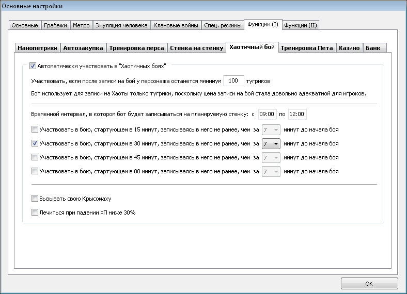Enable Лечиться при падении ХП ниже 30%

click(35, 213)
